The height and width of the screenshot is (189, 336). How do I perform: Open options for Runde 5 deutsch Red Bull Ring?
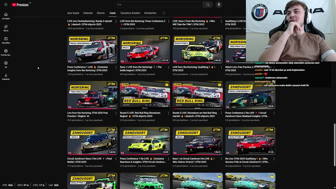pos(221,113)
